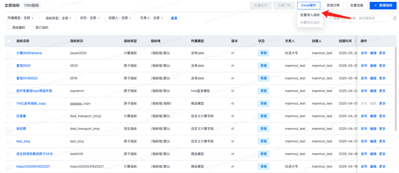Screen dimensions: 399x173
Task: Select the checkbox for 复现05160520 row
Action: click(x=9, y=78)
